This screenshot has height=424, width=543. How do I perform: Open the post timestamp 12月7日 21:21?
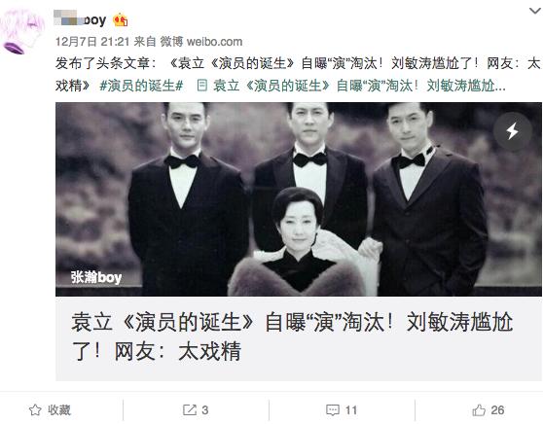[x=92, y=42]
